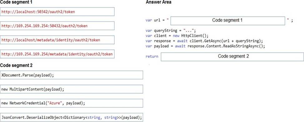Click the Code segment 1 drop target box

pos(228,21)
